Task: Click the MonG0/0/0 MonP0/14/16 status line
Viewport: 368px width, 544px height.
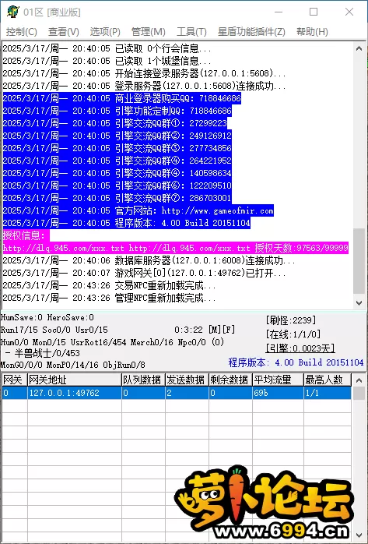Action: pos(72,365)
